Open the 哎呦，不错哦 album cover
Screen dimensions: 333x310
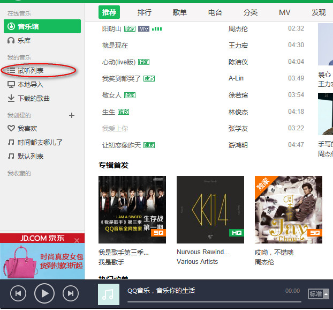289,210
